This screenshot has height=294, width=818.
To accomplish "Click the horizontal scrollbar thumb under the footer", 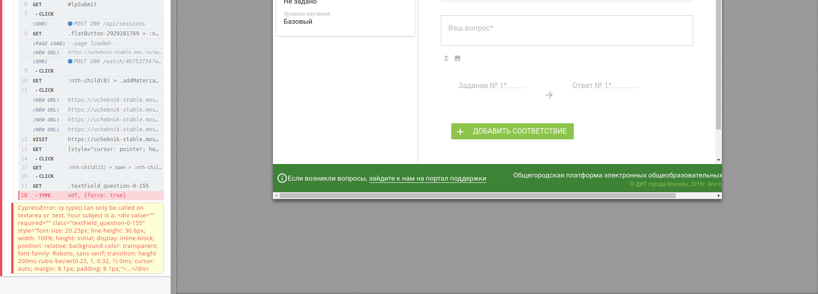I will click(477, 196).
